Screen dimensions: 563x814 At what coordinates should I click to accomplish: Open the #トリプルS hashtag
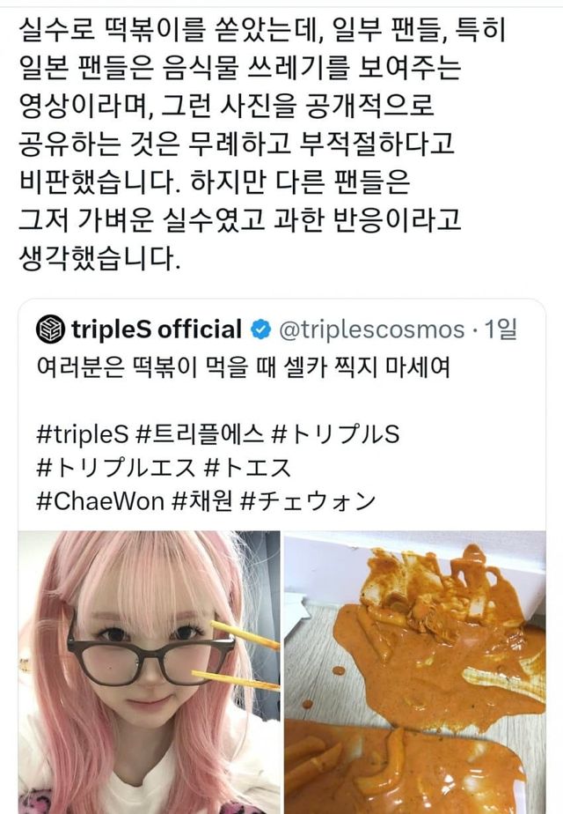[x=335, y=434]
